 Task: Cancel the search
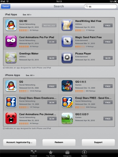tap(6, 6)
